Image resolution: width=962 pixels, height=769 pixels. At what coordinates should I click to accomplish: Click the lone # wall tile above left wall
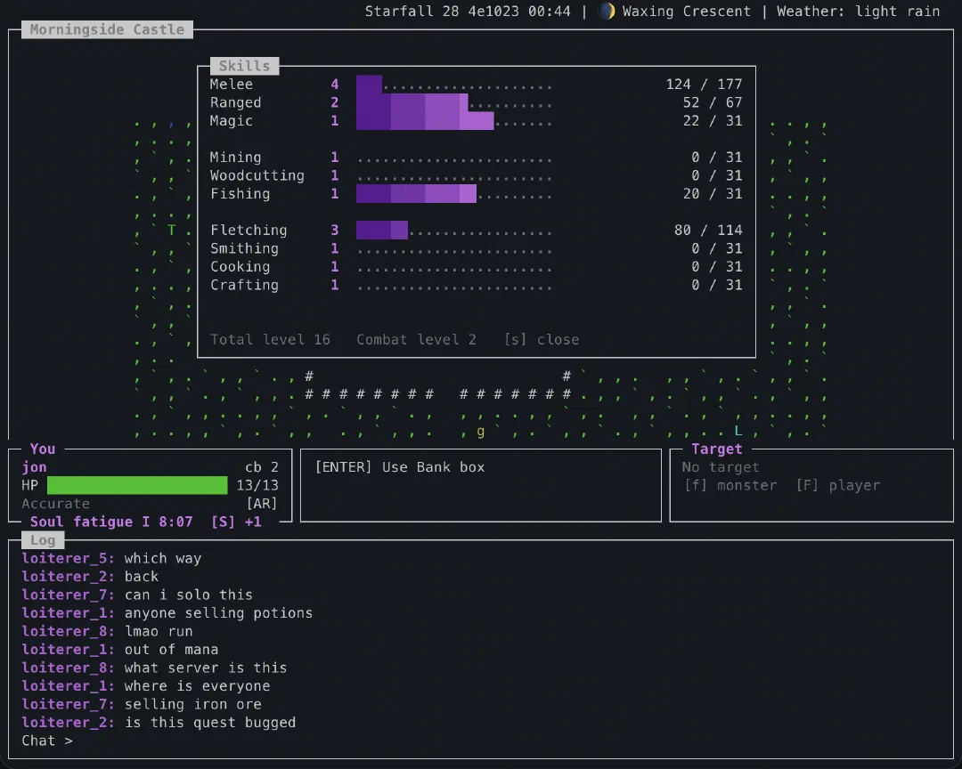pos(309,376)
